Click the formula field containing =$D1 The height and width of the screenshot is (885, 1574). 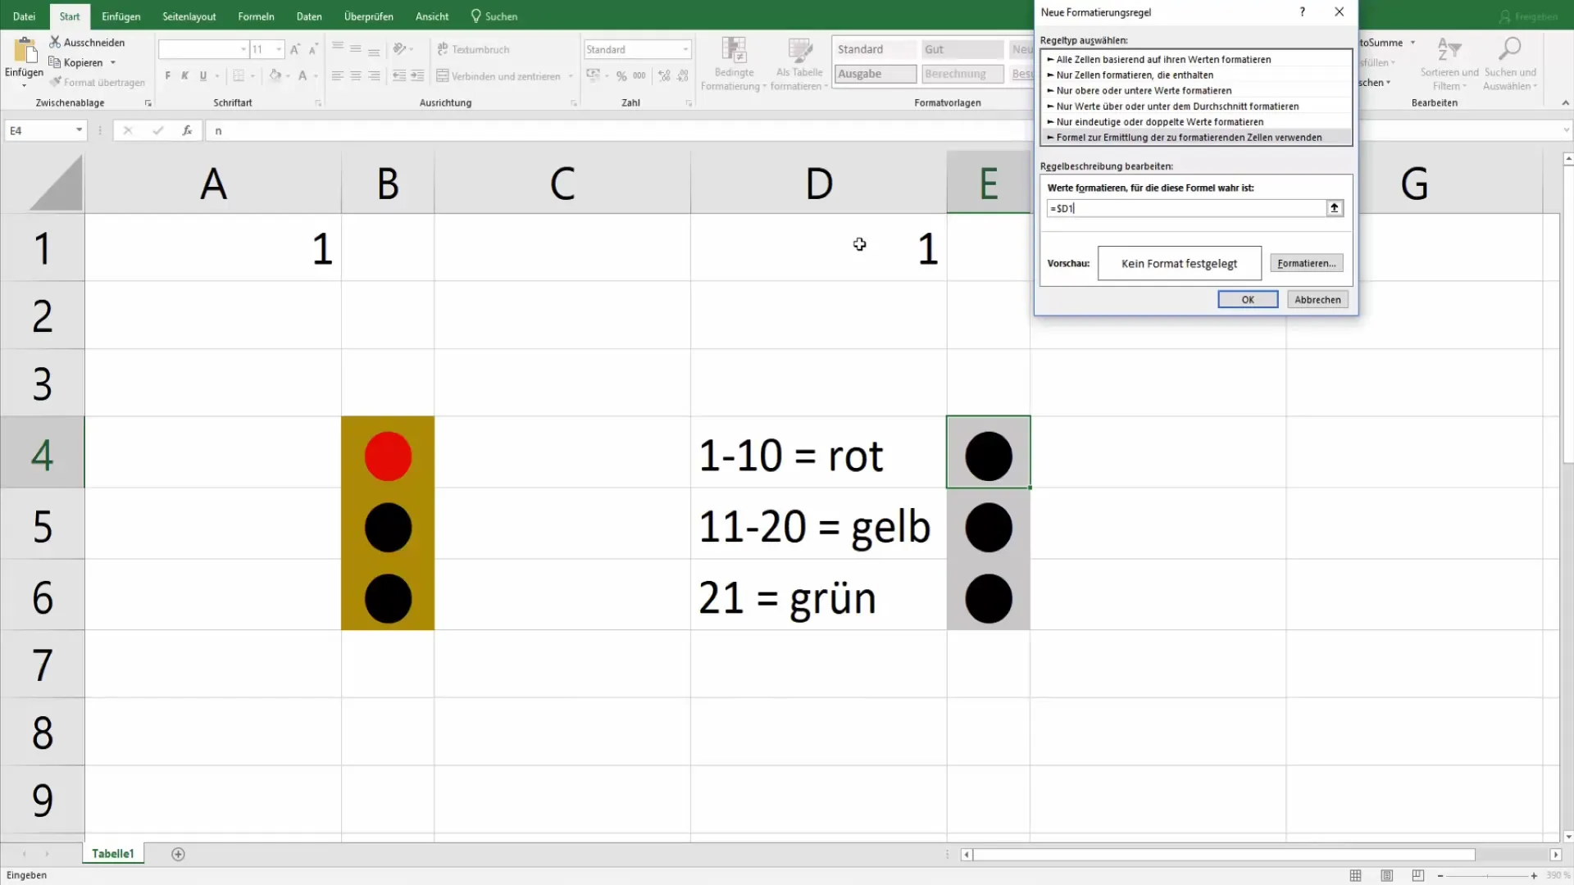[x=1186, y=208]
